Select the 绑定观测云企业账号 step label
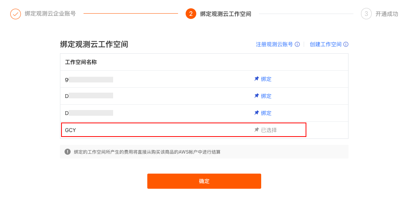Screen dimensions: 410x205 coord(50,14)
